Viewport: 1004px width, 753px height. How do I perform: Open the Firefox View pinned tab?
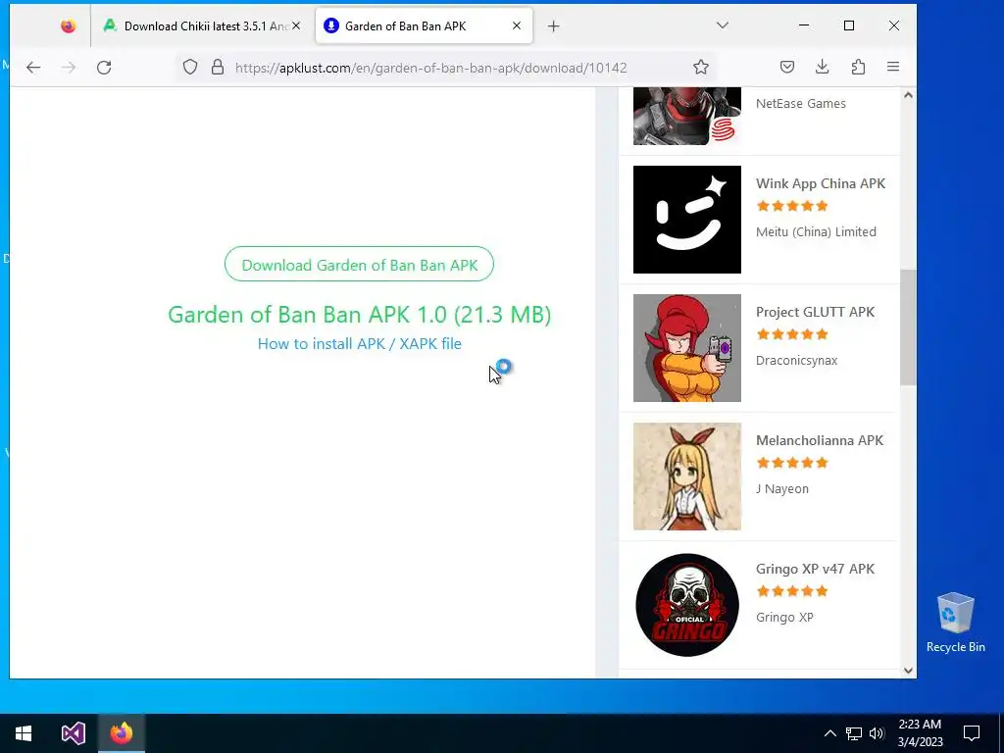click(68, 26)
